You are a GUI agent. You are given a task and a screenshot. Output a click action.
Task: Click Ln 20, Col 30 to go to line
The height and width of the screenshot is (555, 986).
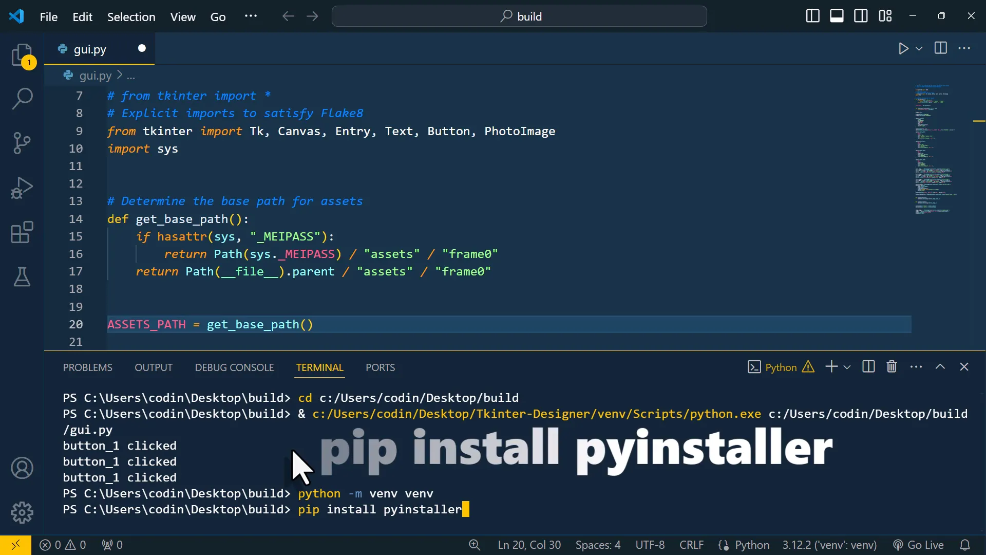pos(529,545)
